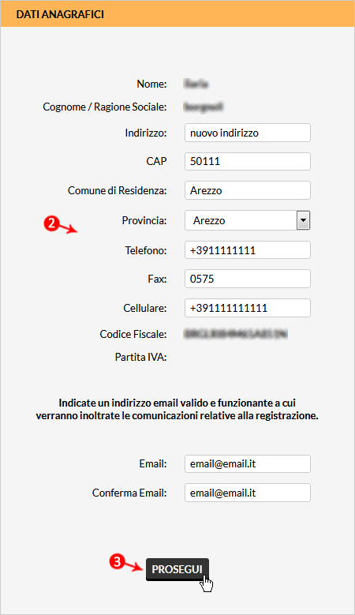Click the Provincia label text

[144, 220]
